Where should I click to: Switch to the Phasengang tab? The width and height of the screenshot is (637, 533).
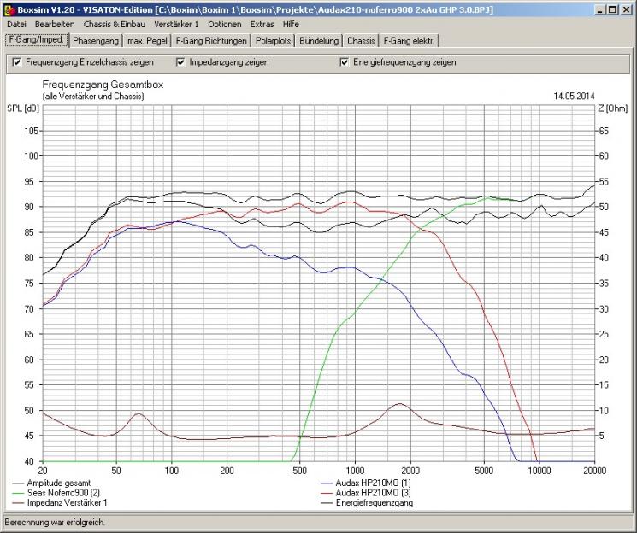coord(96,41)
